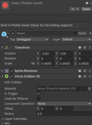Open the Transform component kebab menu
92x125 pixels.
(90, 47)
